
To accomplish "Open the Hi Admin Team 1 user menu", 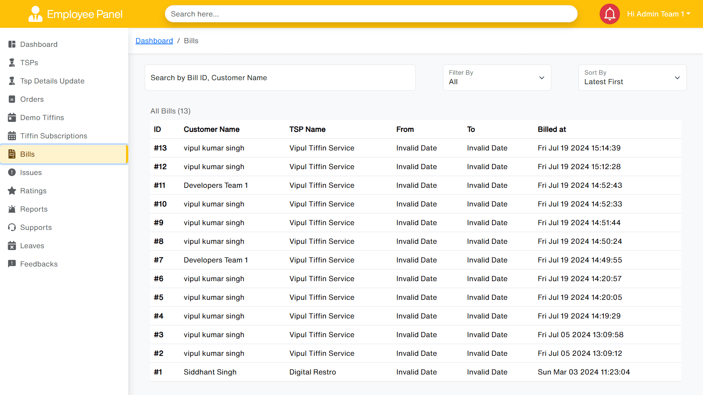I will point(658,14).
